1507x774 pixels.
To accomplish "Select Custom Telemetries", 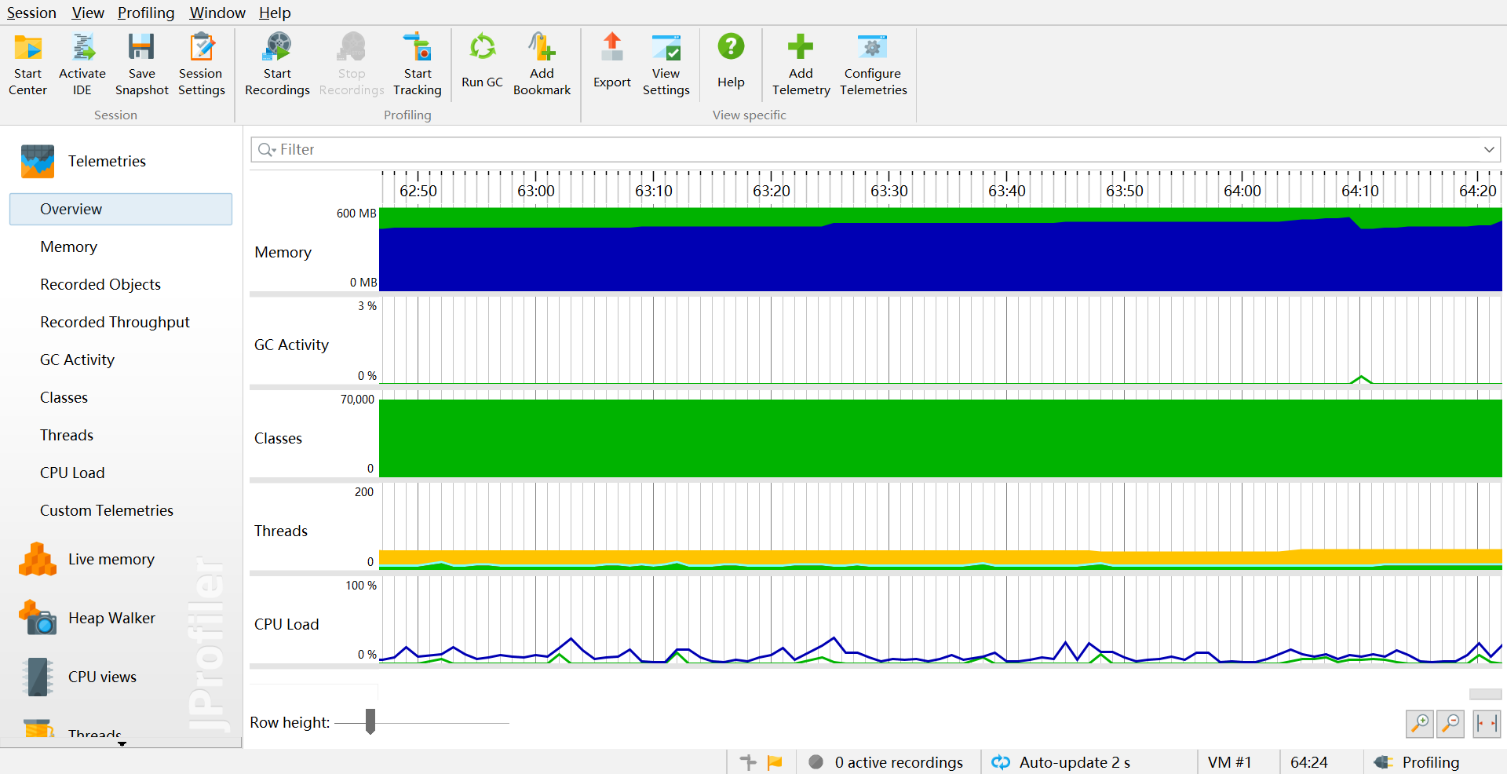I will point(107,511).
